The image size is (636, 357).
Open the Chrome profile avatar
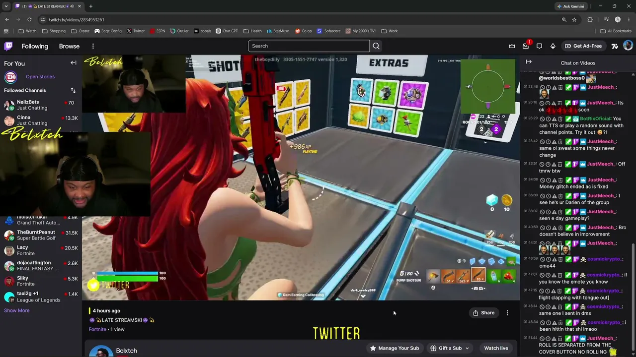[x=618, y=19]
